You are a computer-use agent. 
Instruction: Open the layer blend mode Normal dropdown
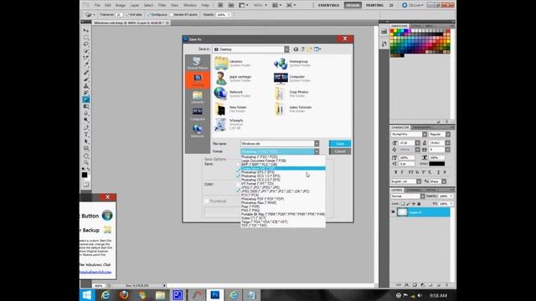422,196
